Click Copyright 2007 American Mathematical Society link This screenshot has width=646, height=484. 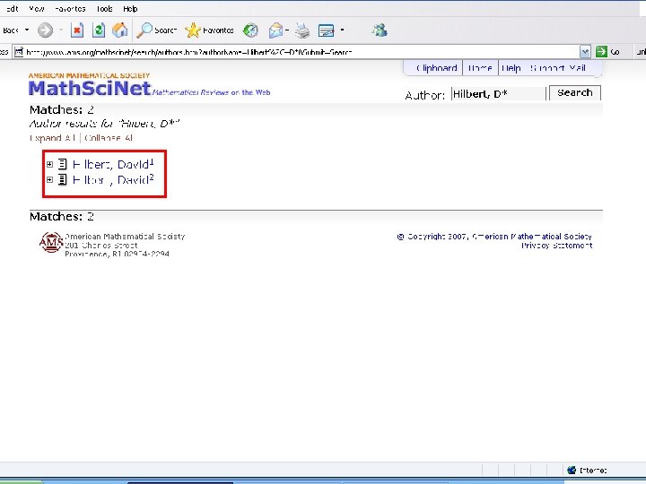tap(494, 237)
